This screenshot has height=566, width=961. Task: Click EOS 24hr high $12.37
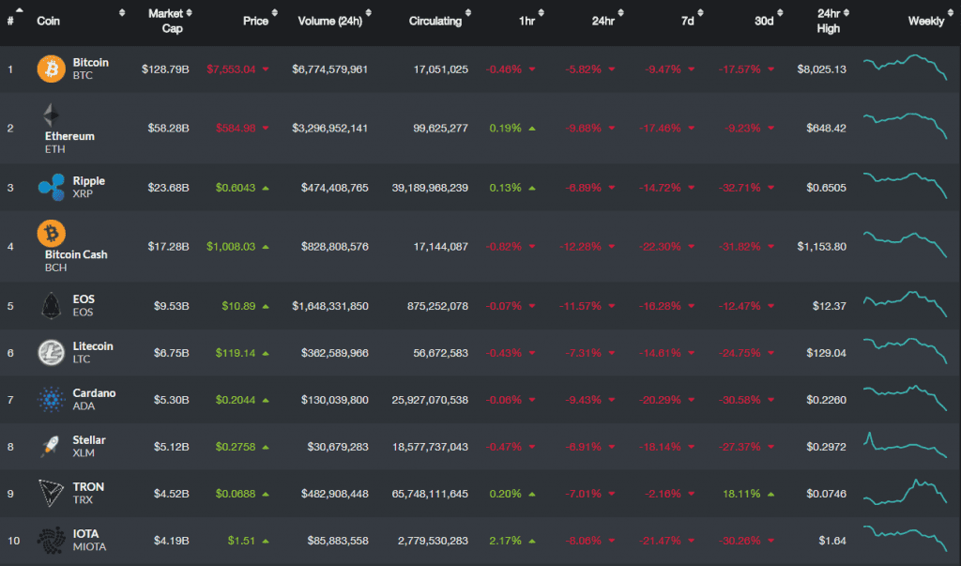[830, 306]
